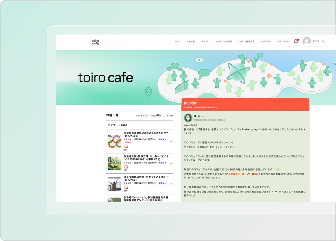Click comment bubble icon for survey #29

click(x=126, y=146)
